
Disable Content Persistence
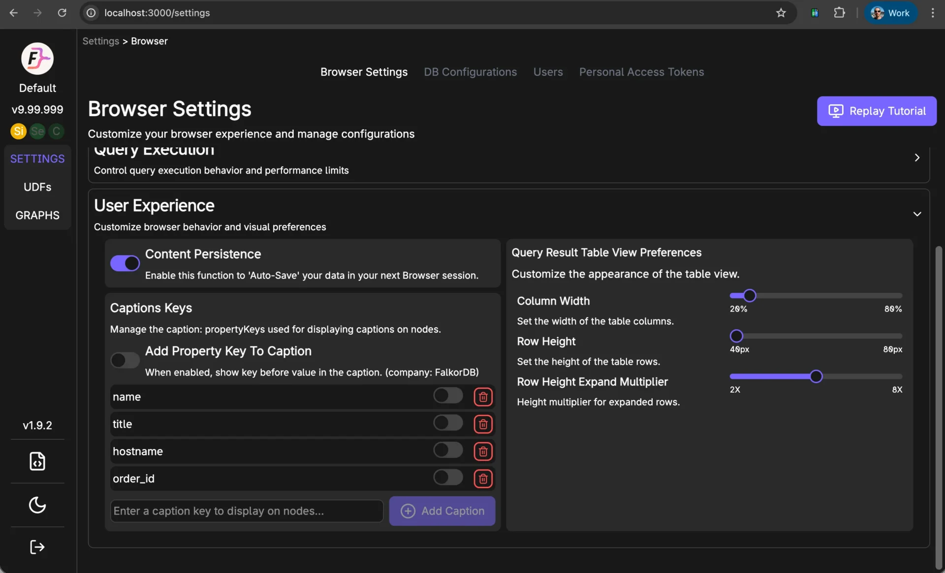click(125, 263)
